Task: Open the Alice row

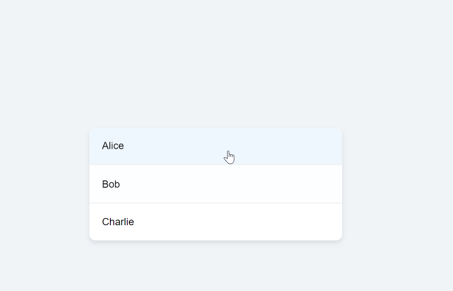Action: pos(215,146)
